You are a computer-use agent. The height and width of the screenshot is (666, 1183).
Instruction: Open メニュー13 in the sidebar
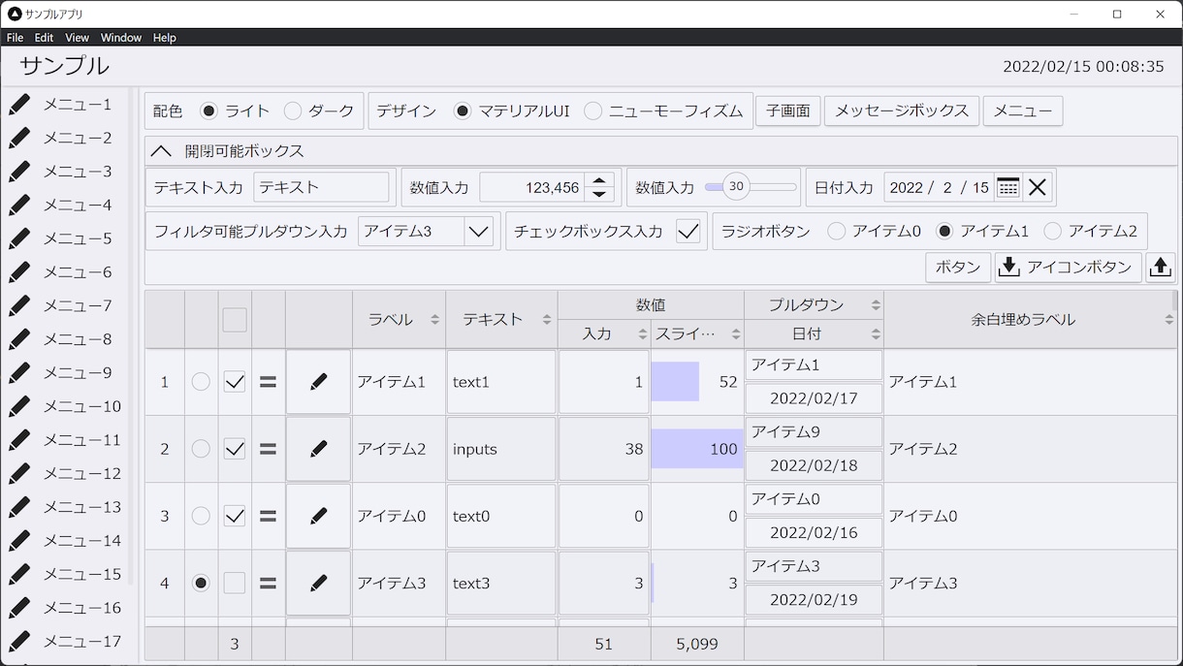(64, 507)
